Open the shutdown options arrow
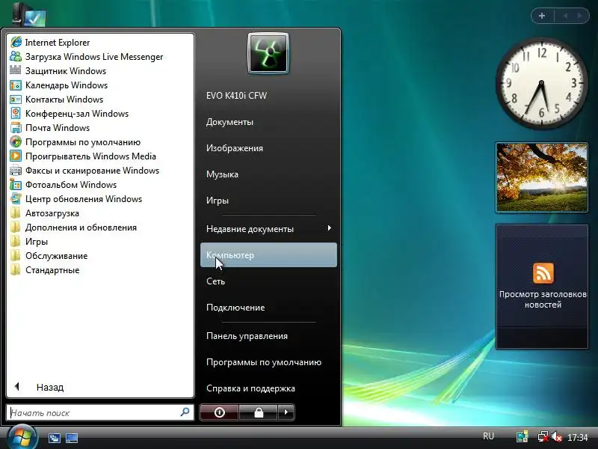This screenshot has height=449, width=598. tap(286, 412)
